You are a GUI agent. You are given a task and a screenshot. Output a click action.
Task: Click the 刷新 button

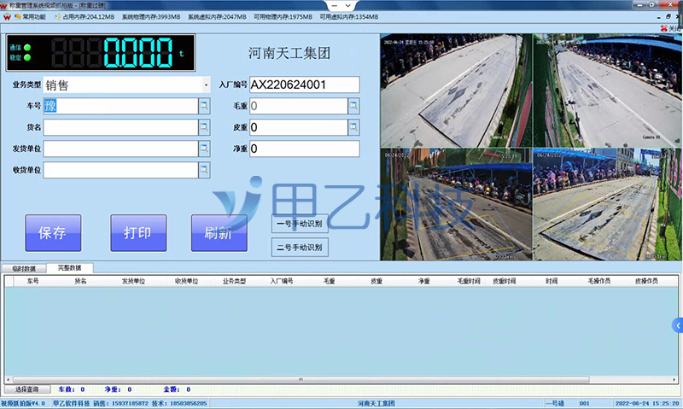[x=219, y=233]
